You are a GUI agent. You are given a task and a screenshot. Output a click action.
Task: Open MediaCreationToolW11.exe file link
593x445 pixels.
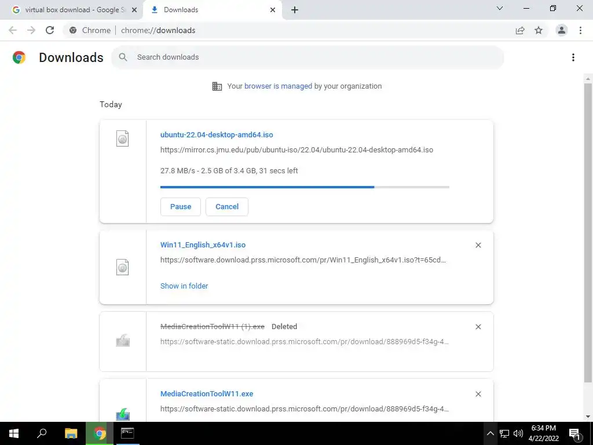[x=207, y=394]
